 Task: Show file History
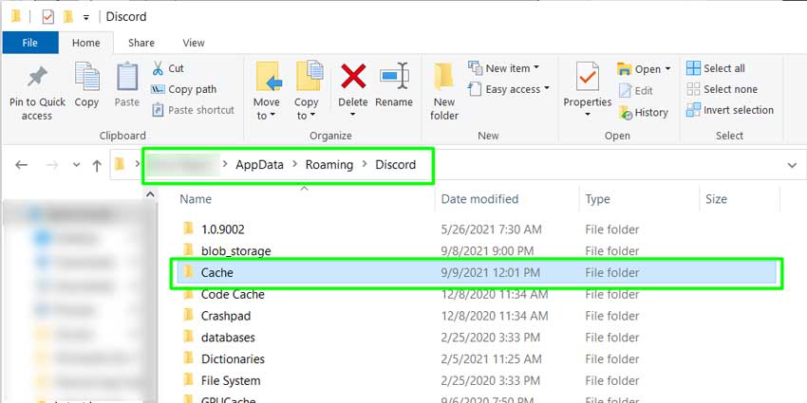[644, 112]
